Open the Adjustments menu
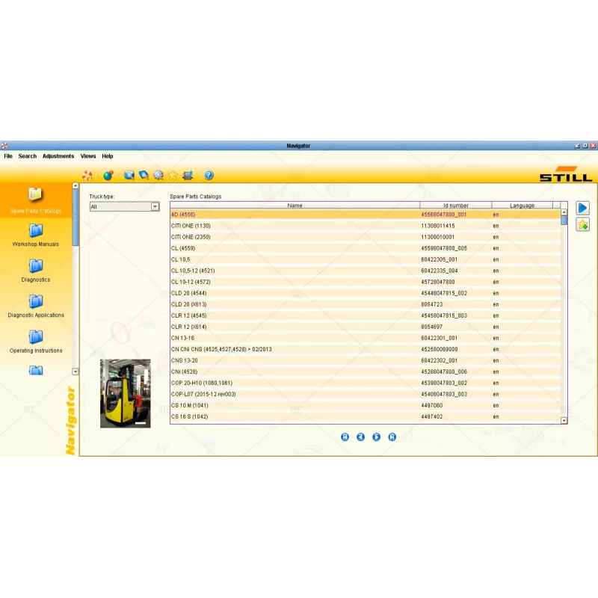 pos(58,156)
